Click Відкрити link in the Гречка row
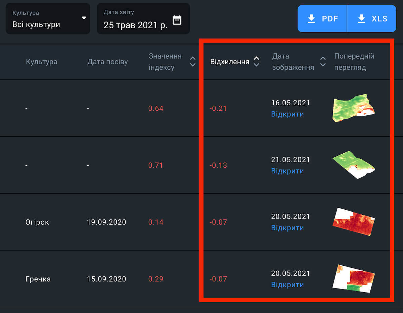This screenshot has height=313, width=403. (x=287, y=285)
